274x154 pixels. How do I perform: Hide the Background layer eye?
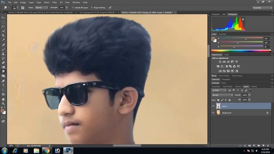(x=213, y=113)
